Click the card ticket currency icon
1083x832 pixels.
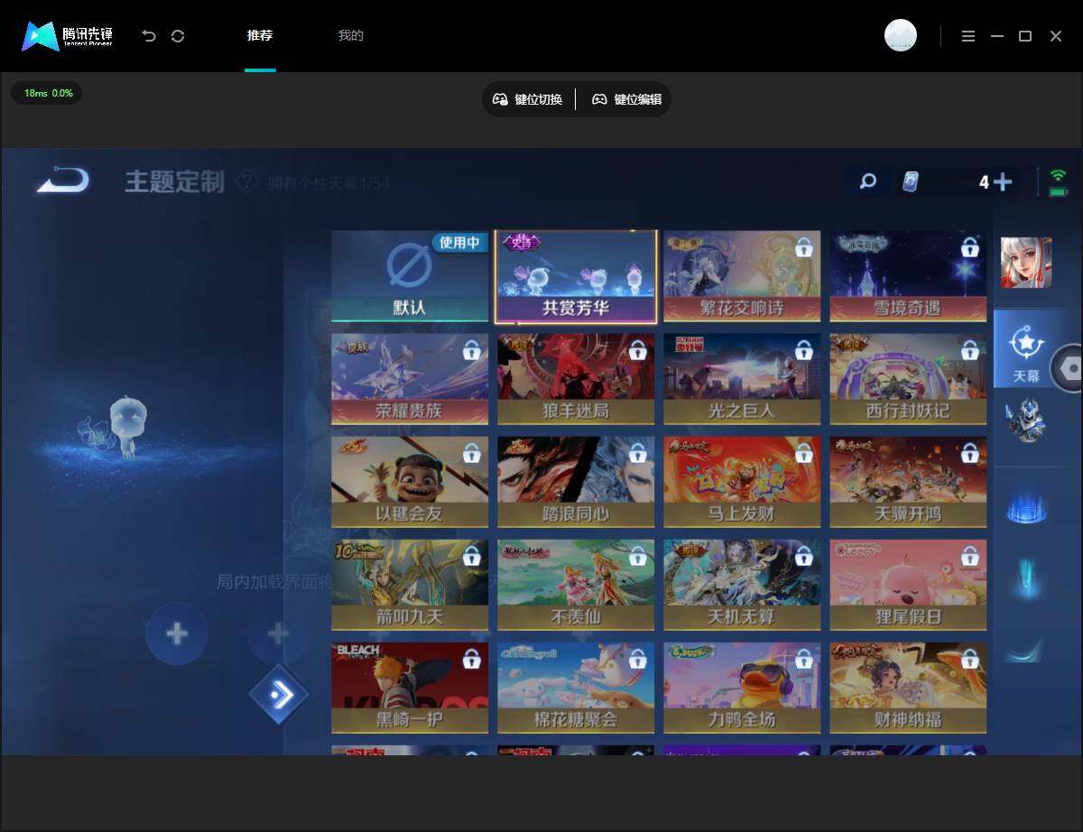[910, 182]
